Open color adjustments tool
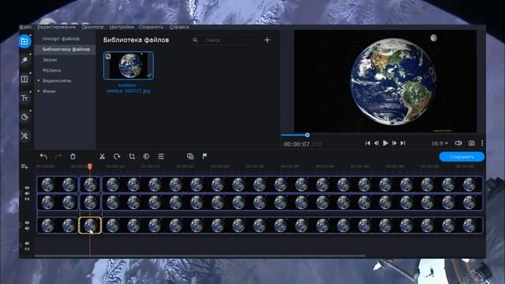505x284 pixels. click(x=146, y=156)
